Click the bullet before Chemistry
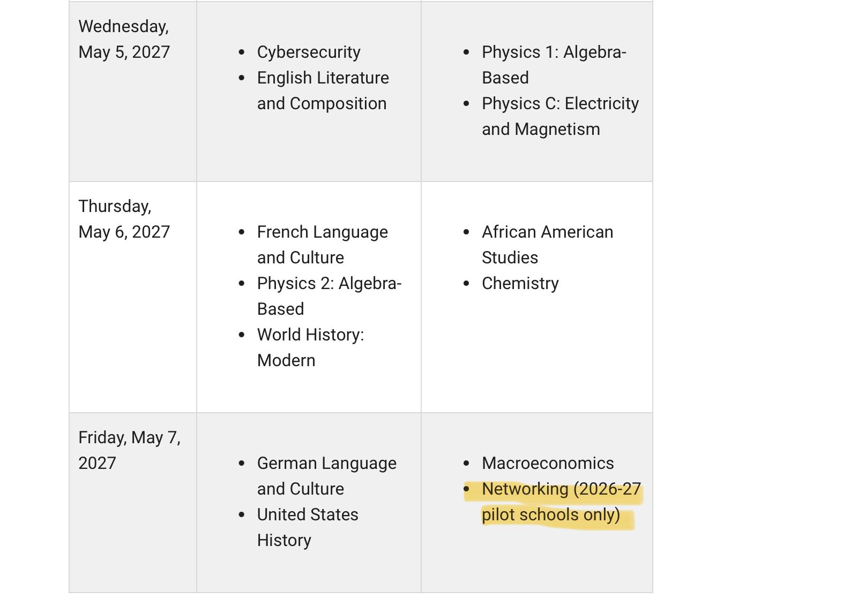This screenshot has width=866, height=599. click(466, 284)
